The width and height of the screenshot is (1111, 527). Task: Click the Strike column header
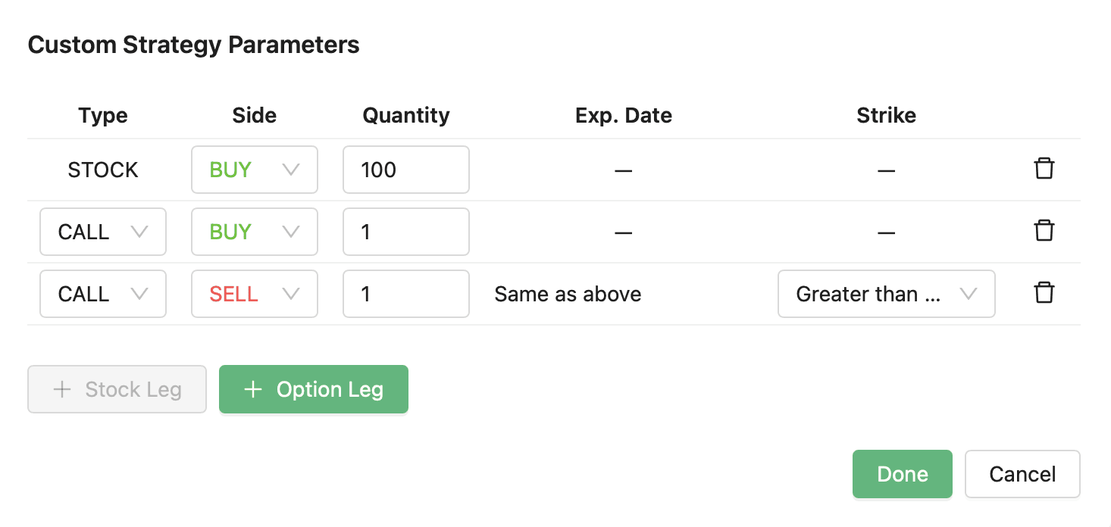[886, 116]
